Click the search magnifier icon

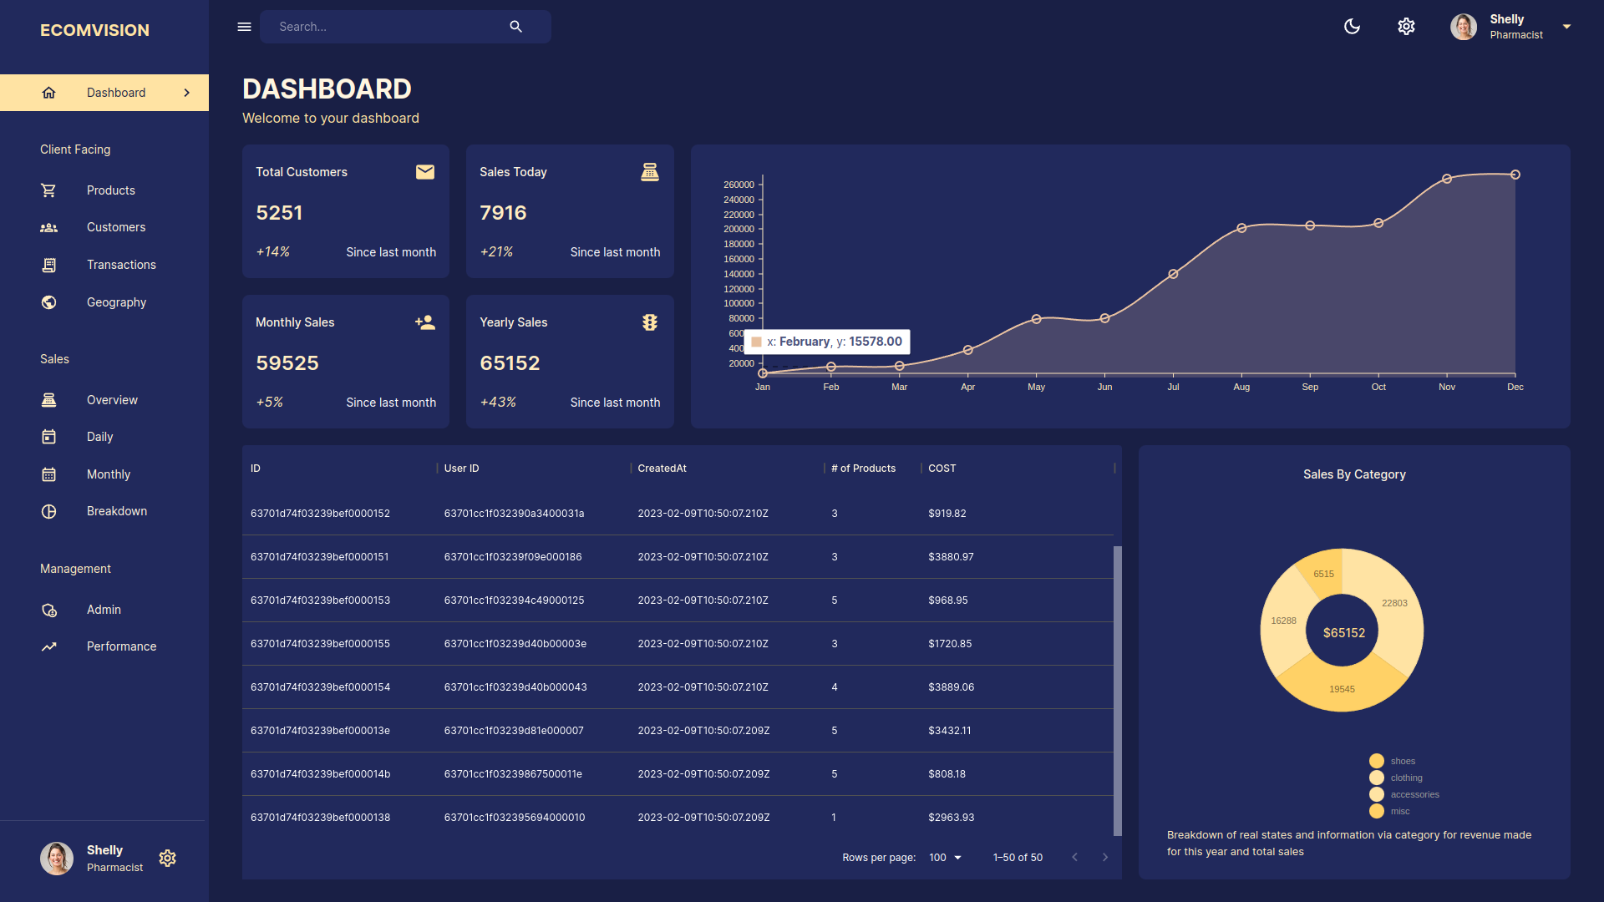pos(515,27)
